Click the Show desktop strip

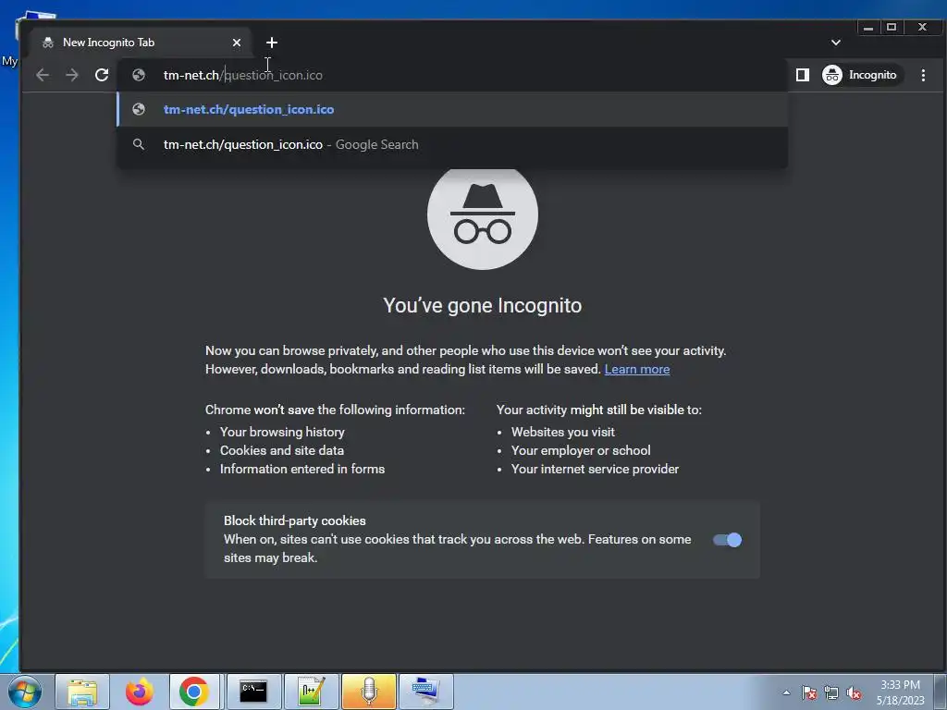pyautogui.click(x=942, y=692)
